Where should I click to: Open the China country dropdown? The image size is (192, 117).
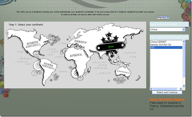(167, 29)
